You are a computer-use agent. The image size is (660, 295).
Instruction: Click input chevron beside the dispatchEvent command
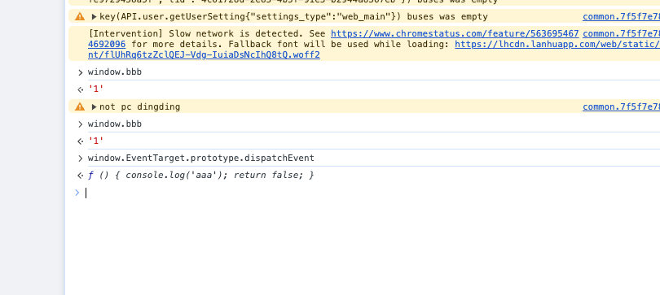pos(80,158)
